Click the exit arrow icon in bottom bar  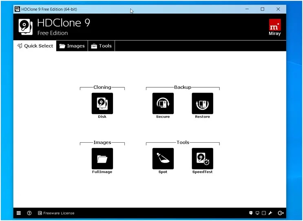coord(281,213)
